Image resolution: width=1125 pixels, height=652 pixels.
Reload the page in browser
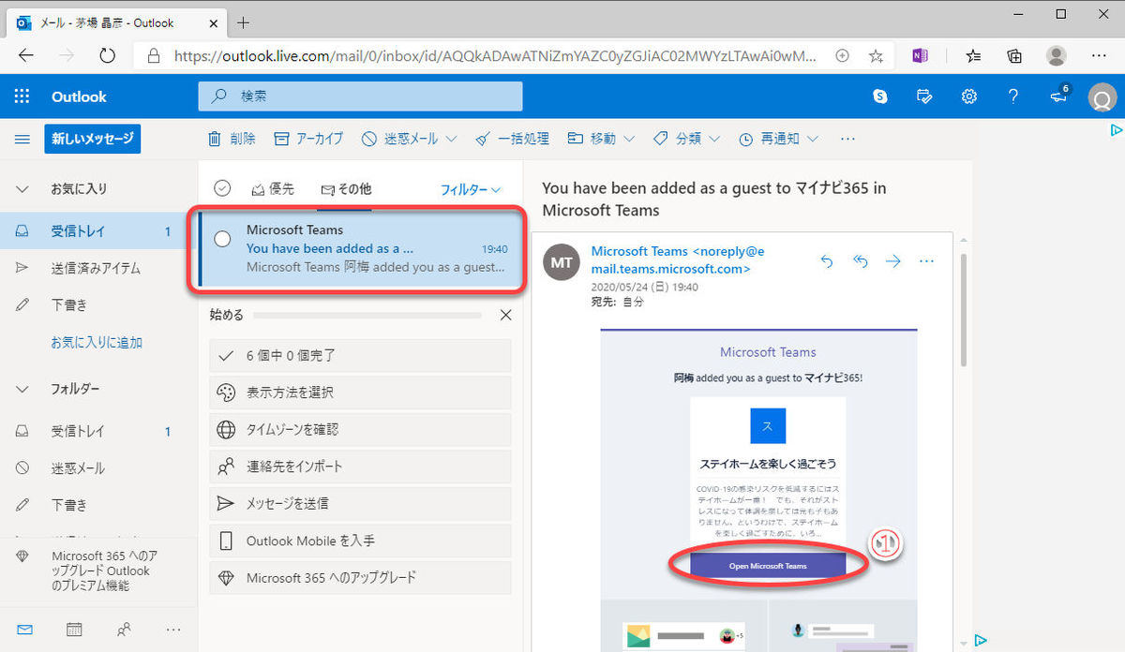[x=107, y=56]
